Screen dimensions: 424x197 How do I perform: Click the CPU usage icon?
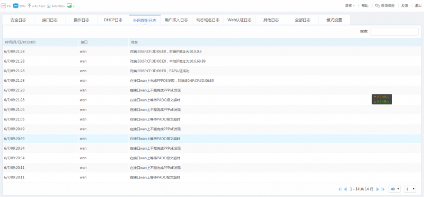coord(3,6)
